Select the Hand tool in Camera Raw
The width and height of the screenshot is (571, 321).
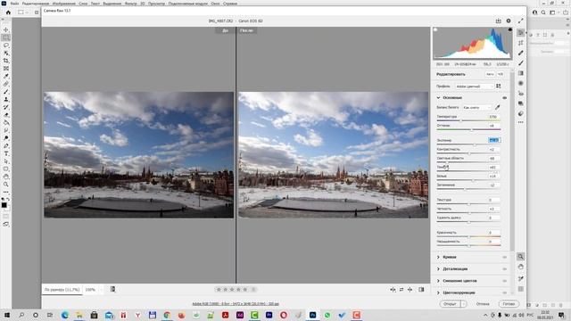click(521, 267)
